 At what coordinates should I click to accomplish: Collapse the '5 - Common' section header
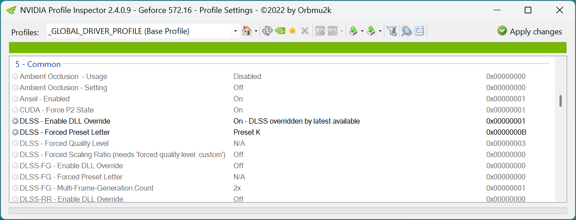pyautogui.click(x=38, y=64)
